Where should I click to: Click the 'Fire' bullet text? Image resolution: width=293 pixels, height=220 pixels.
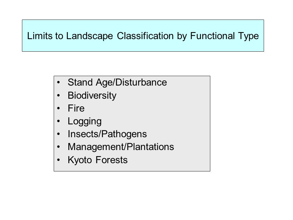tap(76, 108)
